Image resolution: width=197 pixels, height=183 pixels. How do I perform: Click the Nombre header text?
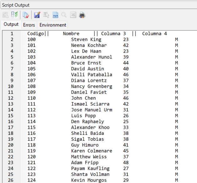[71, 33]
